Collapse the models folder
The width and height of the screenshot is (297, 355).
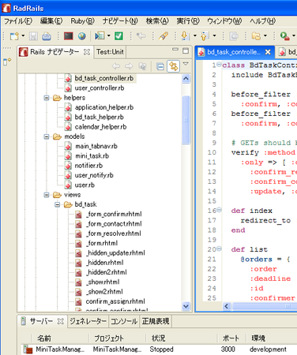pos(47,136)
